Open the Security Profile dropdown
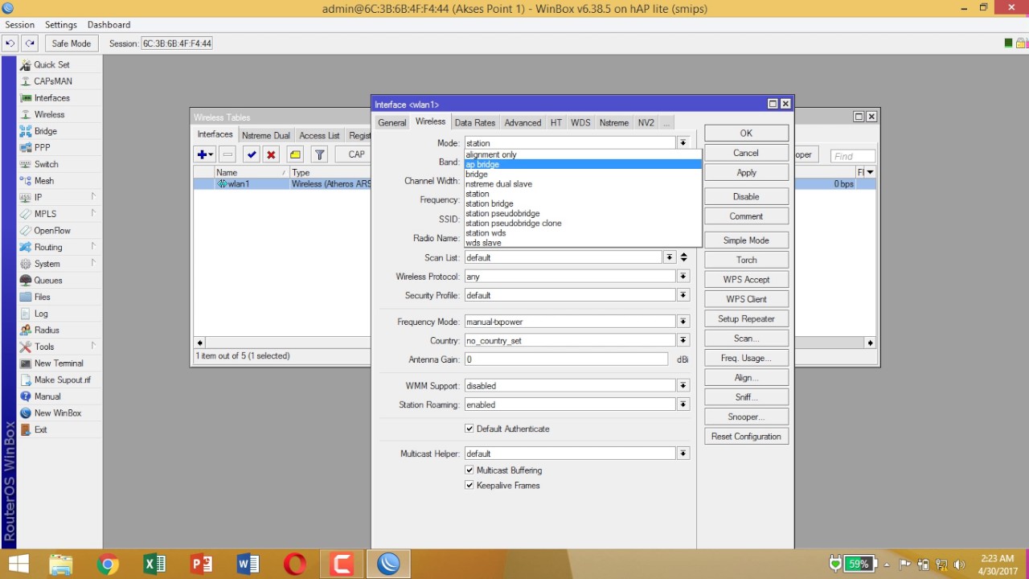This screenshot has width=1029, height=579. click(x=683, y=295)
